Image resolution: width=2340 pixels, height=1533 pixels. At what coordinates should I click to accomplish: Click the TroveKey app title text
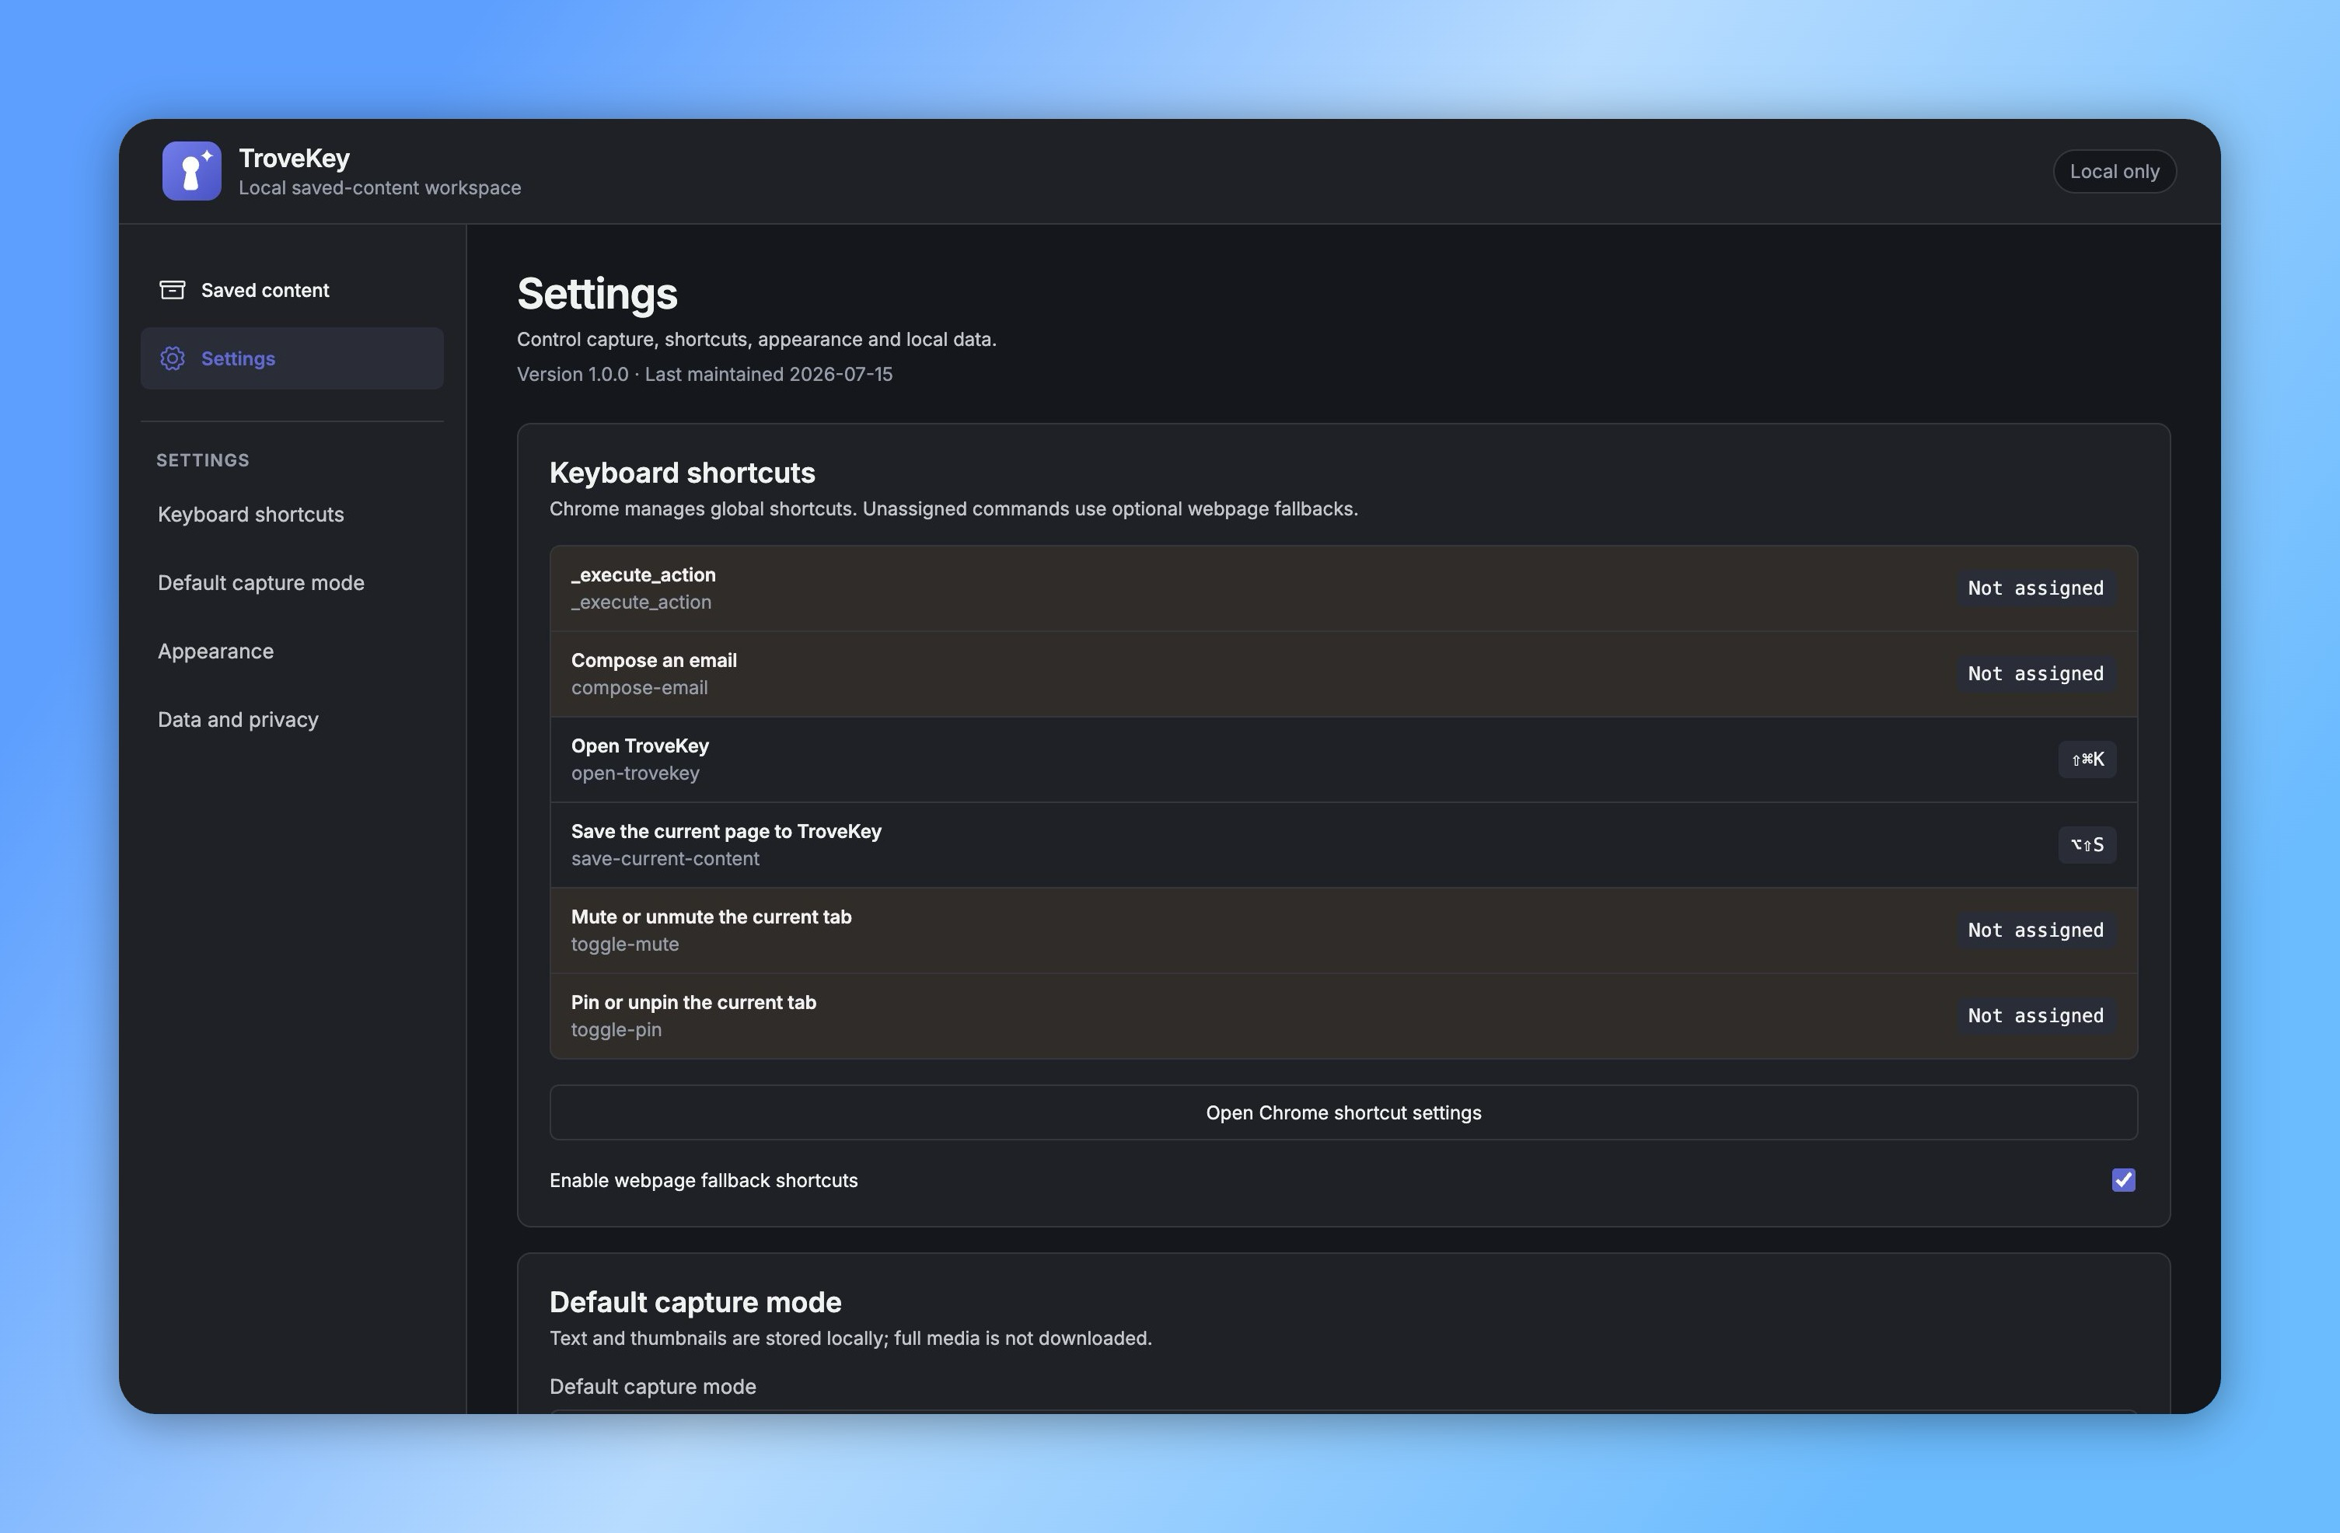(x=294, y=159)
